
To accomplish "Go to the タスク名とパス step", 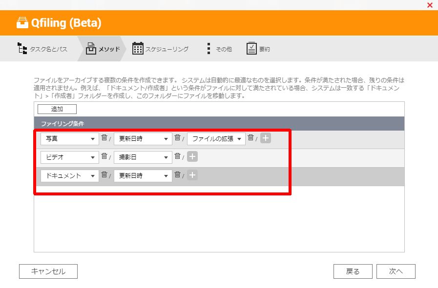I will pyautogui.click(x=42, y=49).
